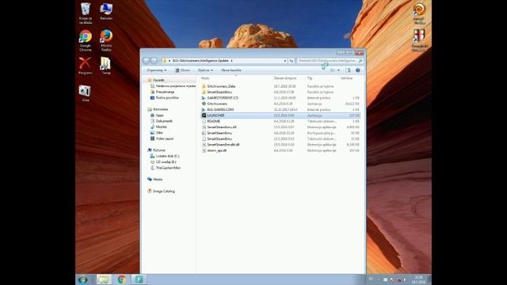This screenshot has height=285, width=507.
Task: Click the LAUNCHER file icon
Action: point(204,116)
